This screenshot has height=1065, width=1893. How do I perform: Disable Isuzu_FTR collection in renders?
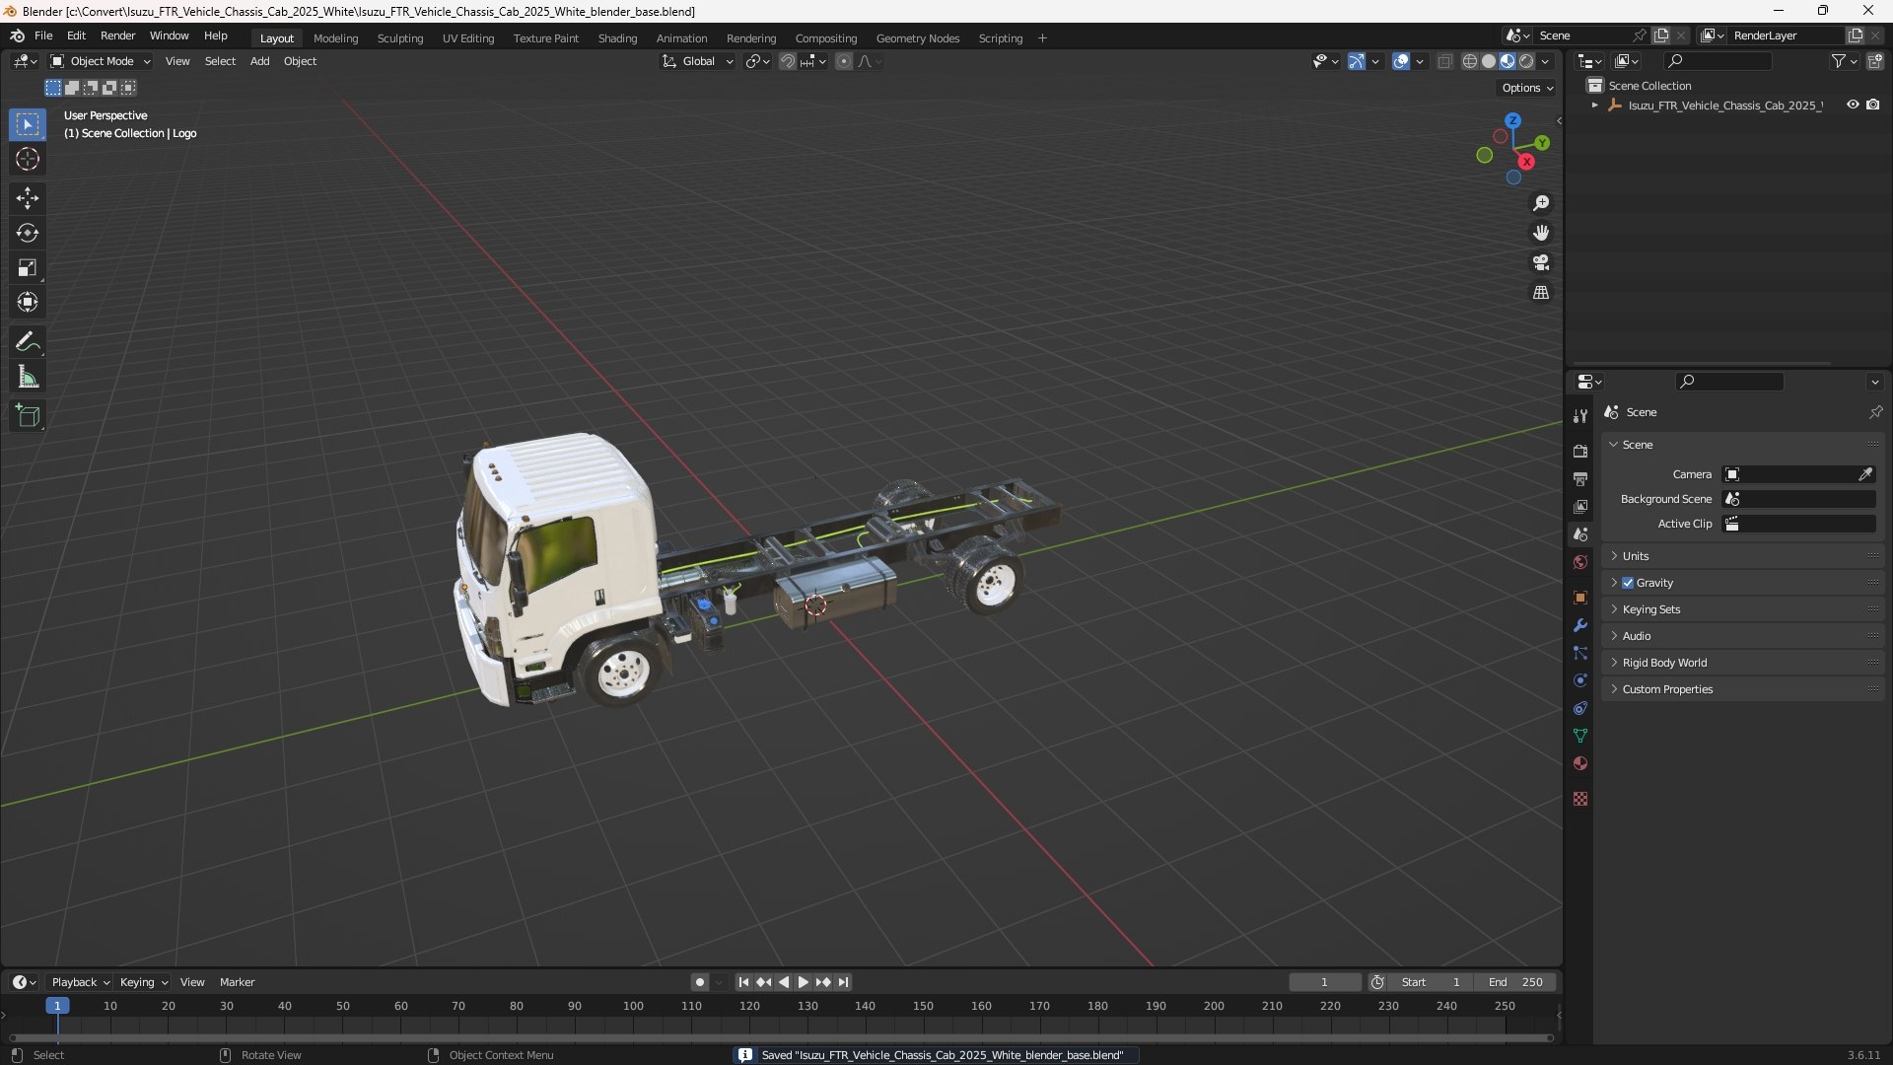pos(1872,105)
